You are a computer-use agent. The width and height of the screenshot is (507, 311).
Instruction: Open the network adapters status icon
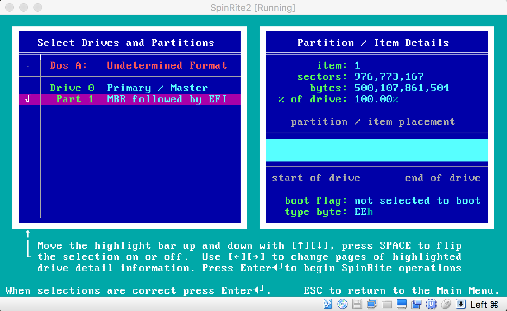click(x=372, y=304)
